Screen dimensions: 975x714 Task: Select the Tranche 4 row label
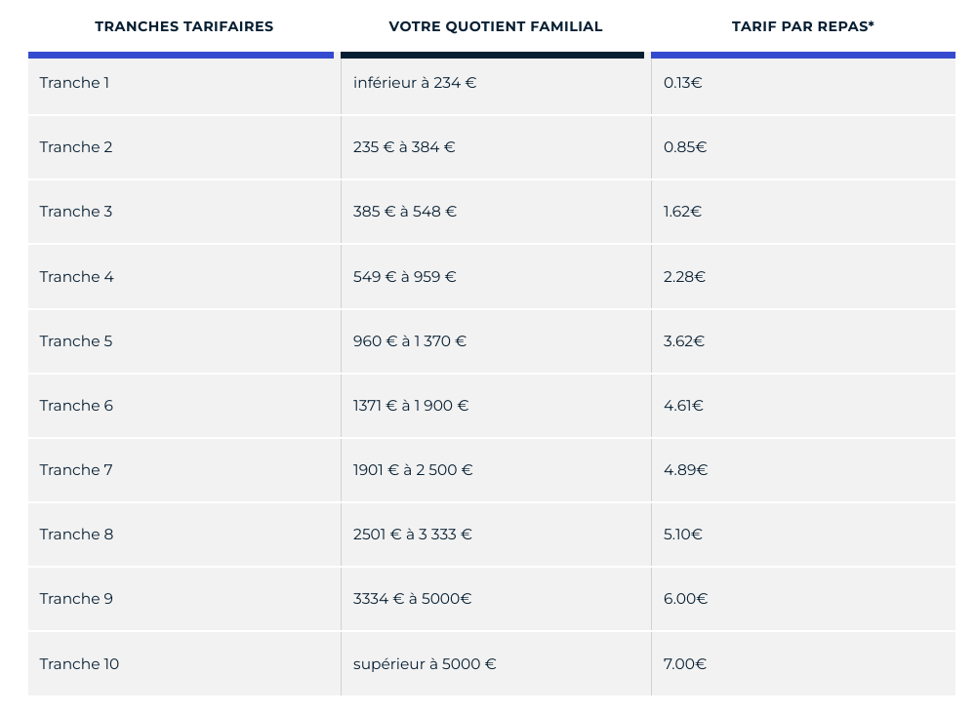point(76,277)
